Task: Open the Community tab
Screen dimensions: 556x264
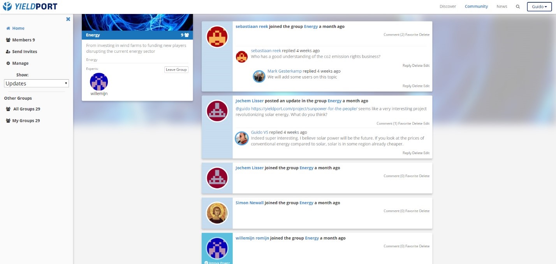Action: pyautogui.click(x=476, y=7)
